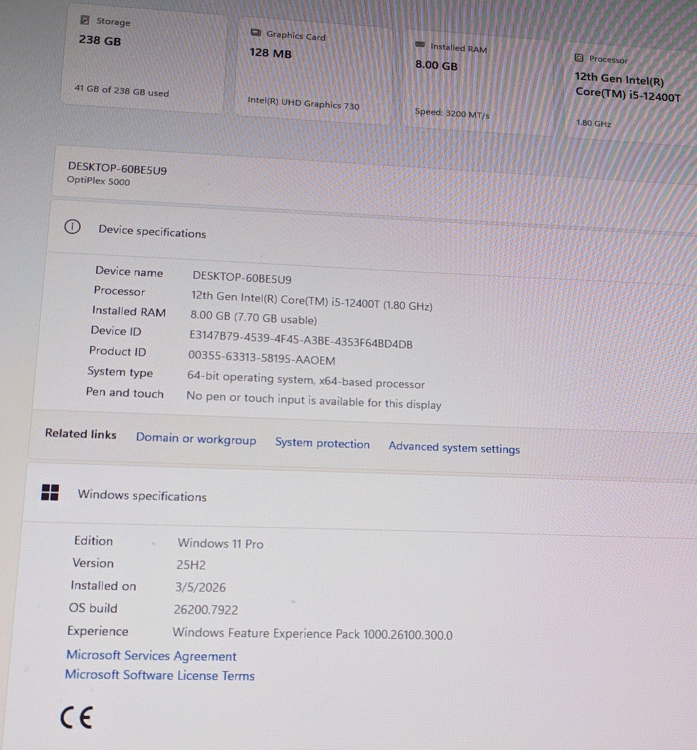Select '64-bit operating system' system type value

pyautogui.click(x=306, y=380)
